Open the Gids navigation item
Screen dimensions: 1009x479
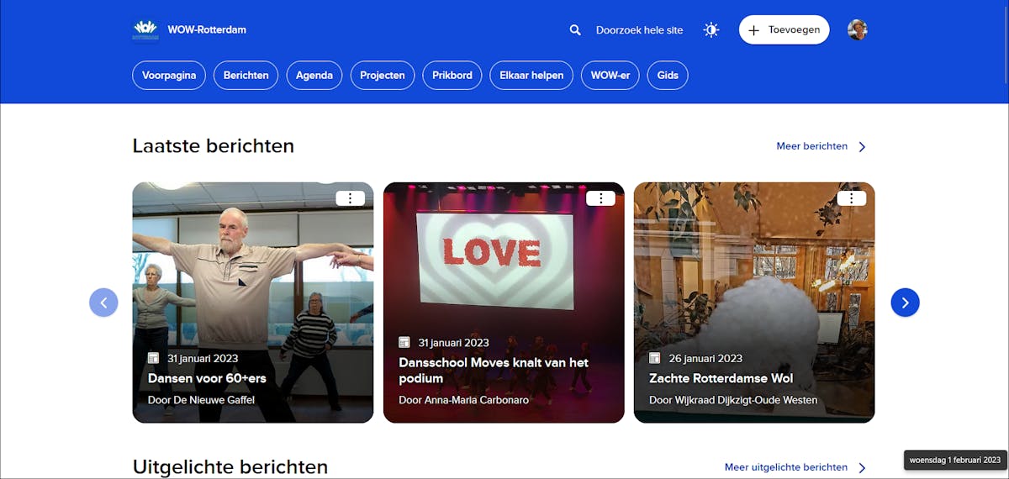coord(668,75)
